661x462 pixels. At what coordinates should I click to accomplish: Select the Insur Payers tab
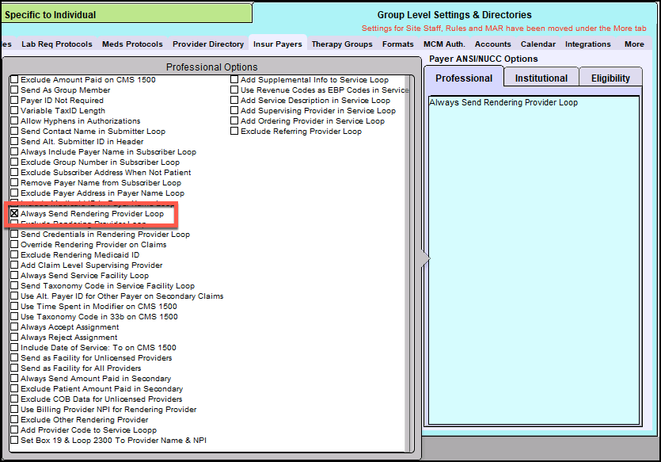pyautogui.click(x=278, y=44)
